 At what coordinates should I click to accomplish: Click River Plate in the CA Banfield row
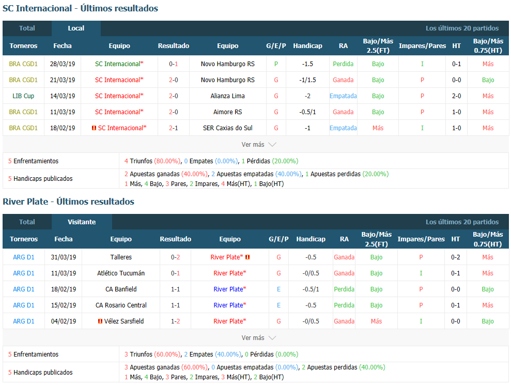coord(230,289)
